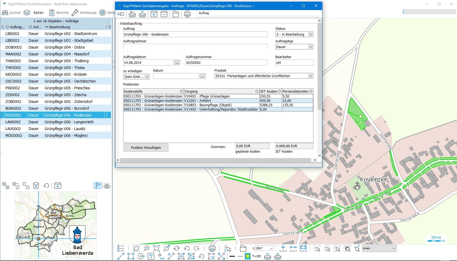Click the add record plus icon in dialog
Image resolution: width=457 pixels, height=261 pixels.
pyautogui.click(x=154, y=14)
